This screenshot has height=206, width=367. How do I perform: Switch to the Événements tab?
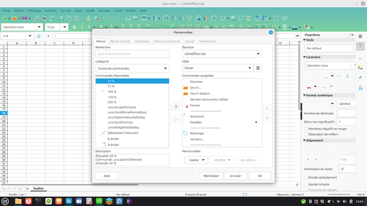(208, 41)
